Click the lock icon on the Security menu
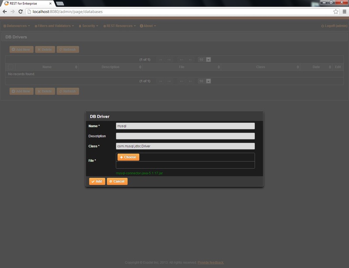Image resolution: width=349 pixels, height=268 pixels. 79,26
